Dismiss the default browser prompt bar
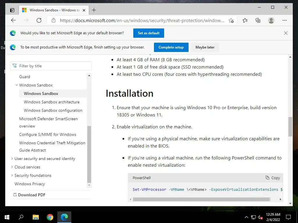 click(x=286, y=33)
